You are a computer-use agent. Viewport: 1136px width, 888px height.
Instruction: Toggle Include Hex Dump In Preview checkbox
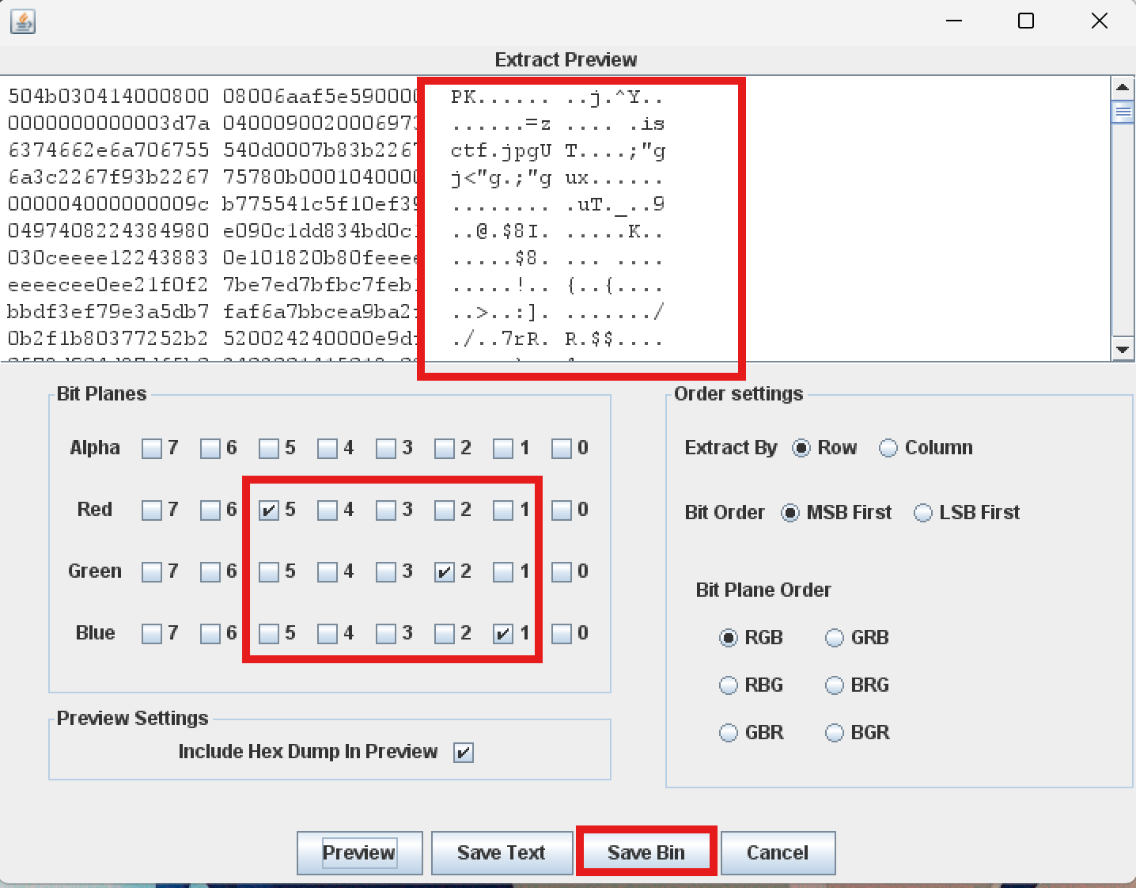[x=464, y=753]
